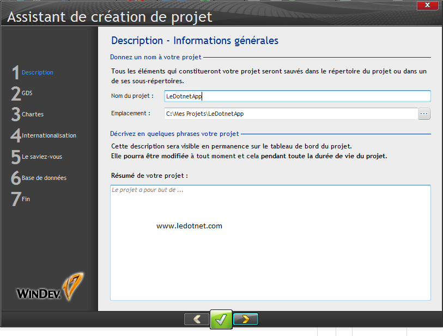Go back using the left arrow button
Image resolution: width=443 pixels, height=336 pixels.
[x=196, y=319]
